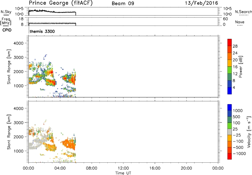The width and height of the screenshot is (252, 175).
Task: Click the '3000' tick of the velocity panel
Action: click(x=19, y=123)
